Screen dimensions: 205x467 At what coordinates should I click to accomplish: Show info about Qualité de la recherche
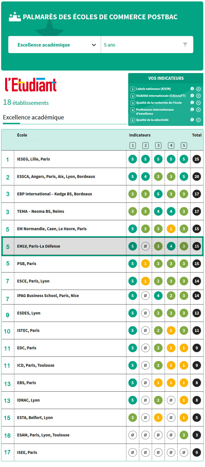tap(192, 103)
